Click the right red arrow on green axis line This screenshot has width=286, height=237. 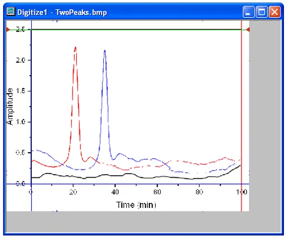pyautogui.click(x=248, y=29)
